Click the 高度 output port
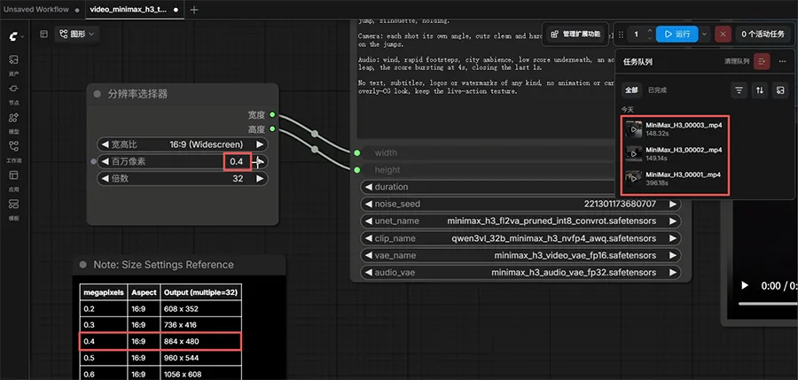Image resolution: width=798 pixels, height=380 pixels. 272,129
